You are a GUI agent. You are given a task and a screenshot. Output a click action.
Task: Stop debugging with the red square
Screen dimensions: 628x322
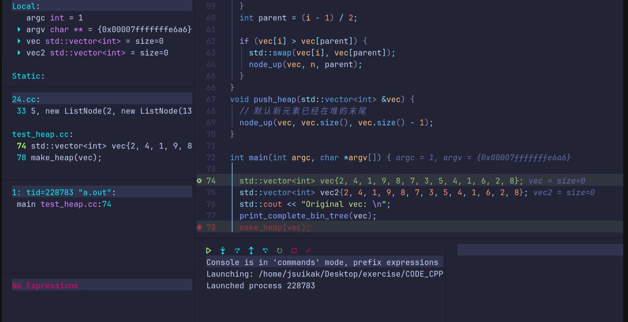point(294,250)
